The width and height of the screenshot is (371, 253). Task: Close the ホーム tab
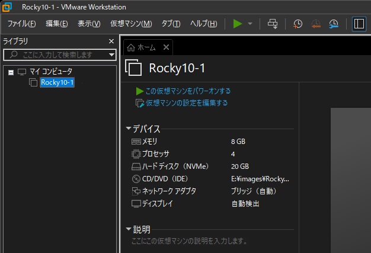click(166, 47)
